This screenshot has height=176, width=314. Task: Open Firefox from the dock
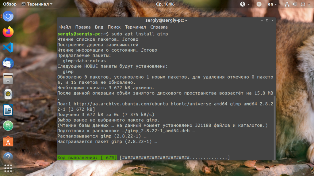8,32
